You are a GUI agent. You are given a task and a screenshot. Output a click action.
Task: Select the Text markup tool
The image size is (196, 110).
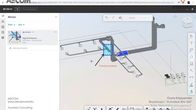pyautogui.click(x=191, y=43)
